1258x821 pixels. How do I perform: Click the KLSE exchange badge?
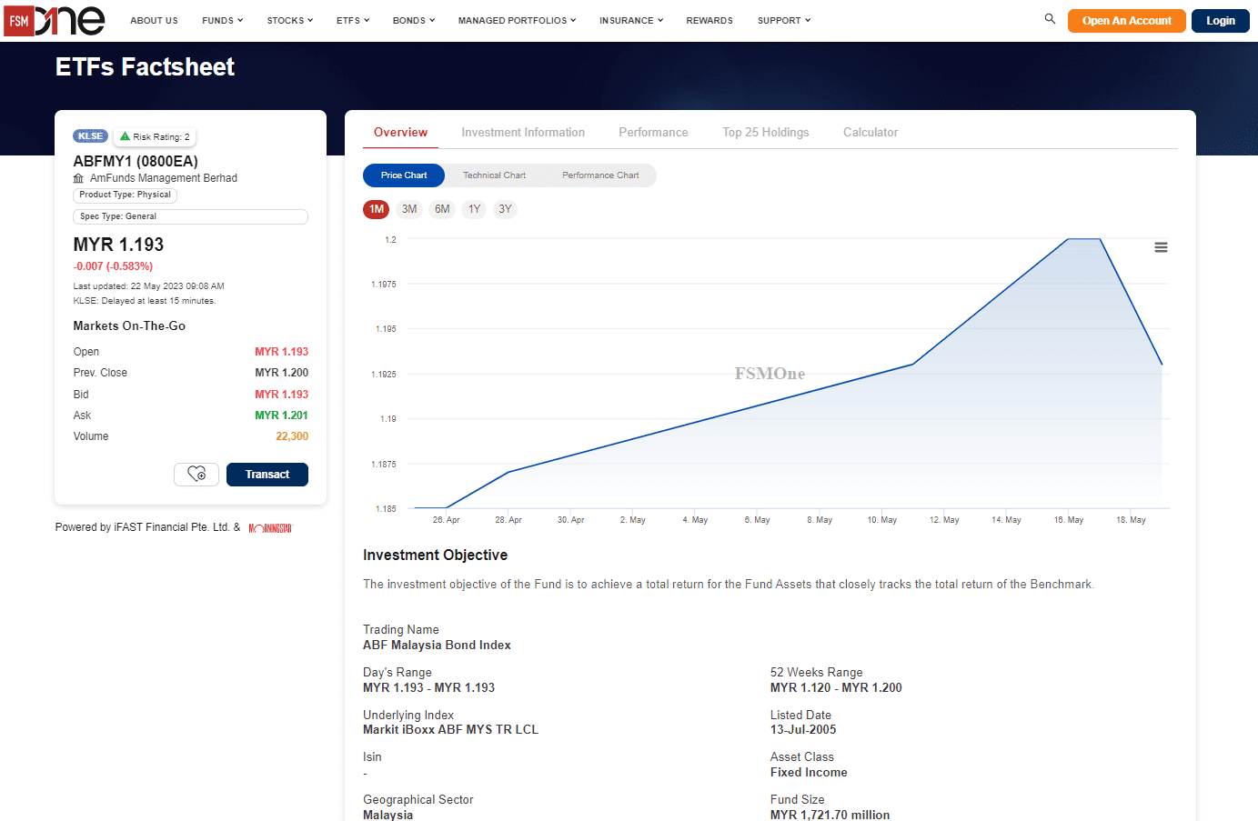pos(90,136)
